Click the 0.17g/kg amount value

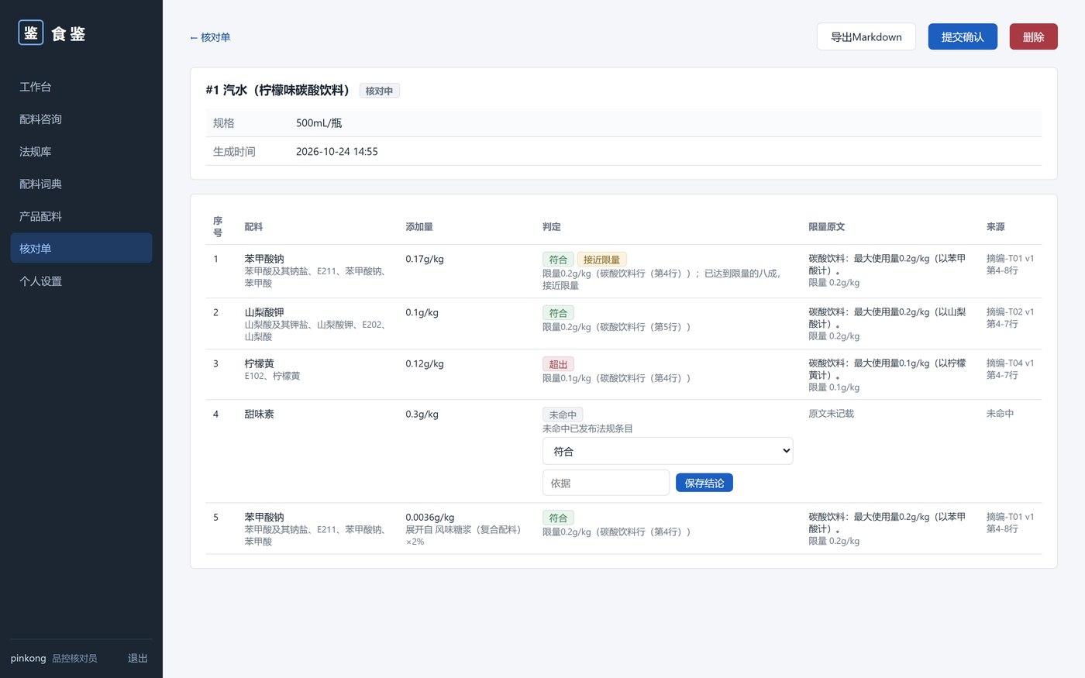pos(425,259)
